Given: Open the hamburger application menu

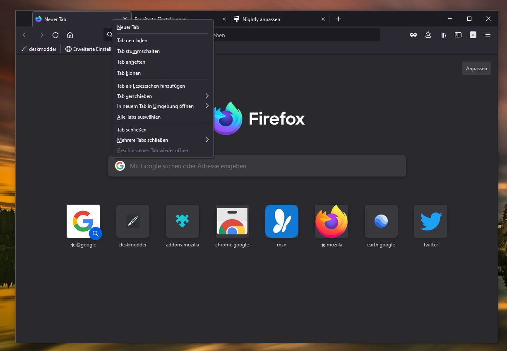Looking at the screenshot, I should (x=488, y=35).
